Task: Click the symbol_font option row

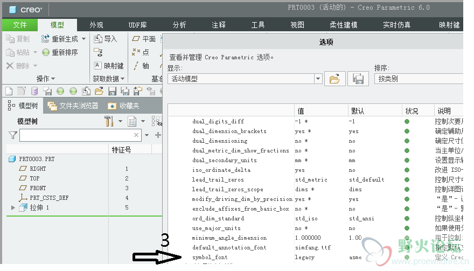Action: pos(316,258)
